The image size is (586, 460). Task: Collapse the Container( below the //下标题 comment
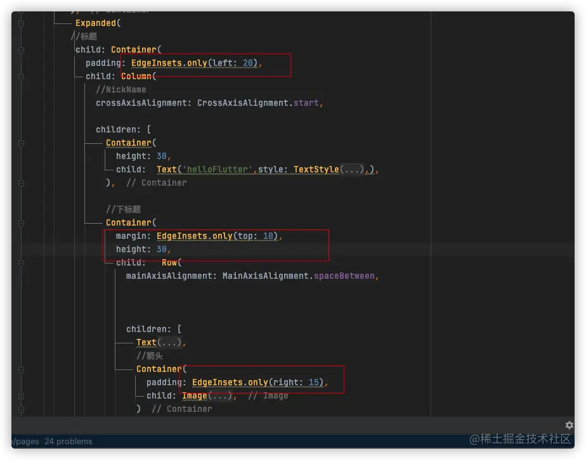22,223
